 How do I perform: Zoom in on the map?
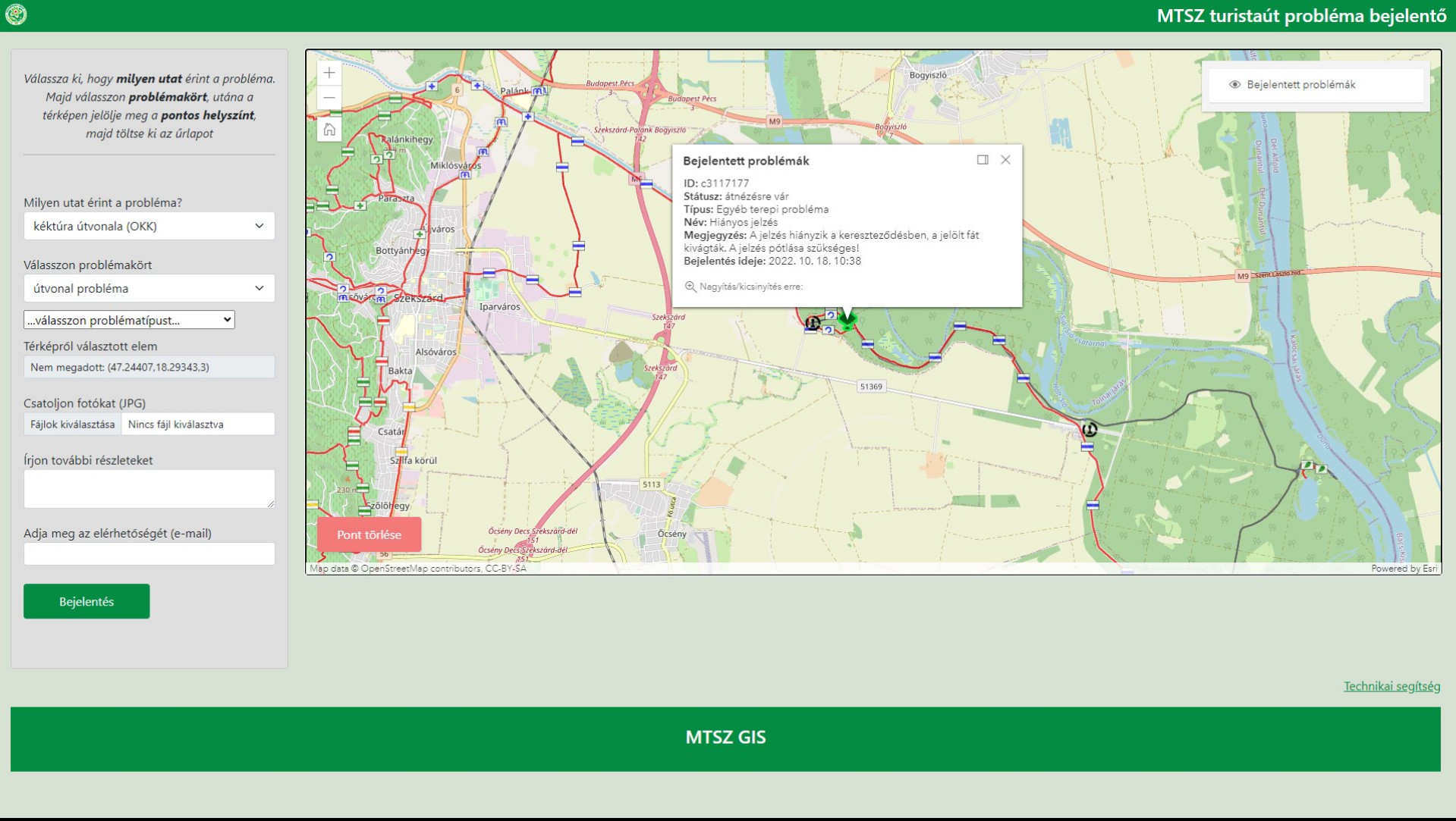tap(329, 73)
